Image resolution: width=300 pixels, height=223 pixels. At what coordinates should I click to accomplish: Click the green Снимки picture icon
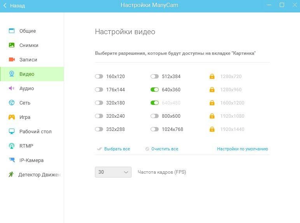click(12, 45)
